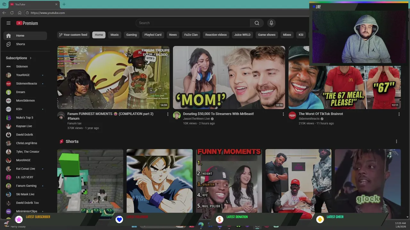Viewport: 410px width, 230px height.
Task: Open Donating $50,000 To Streamers title link
Action: (218, 114)
